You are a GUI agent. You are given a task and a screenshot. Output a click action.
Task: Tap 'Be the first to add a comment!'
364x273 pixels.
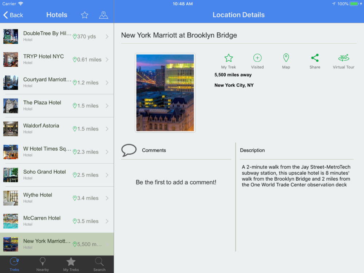tap(176, 182)
